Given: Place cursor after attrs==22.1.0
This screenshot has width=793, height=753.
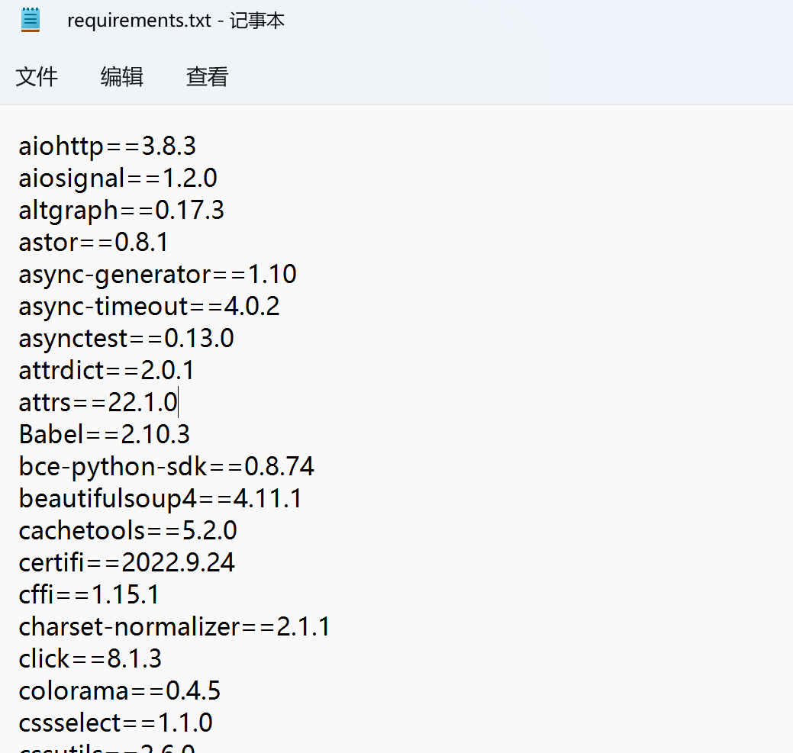Looking at the screenshot, I should click(178, 401).
